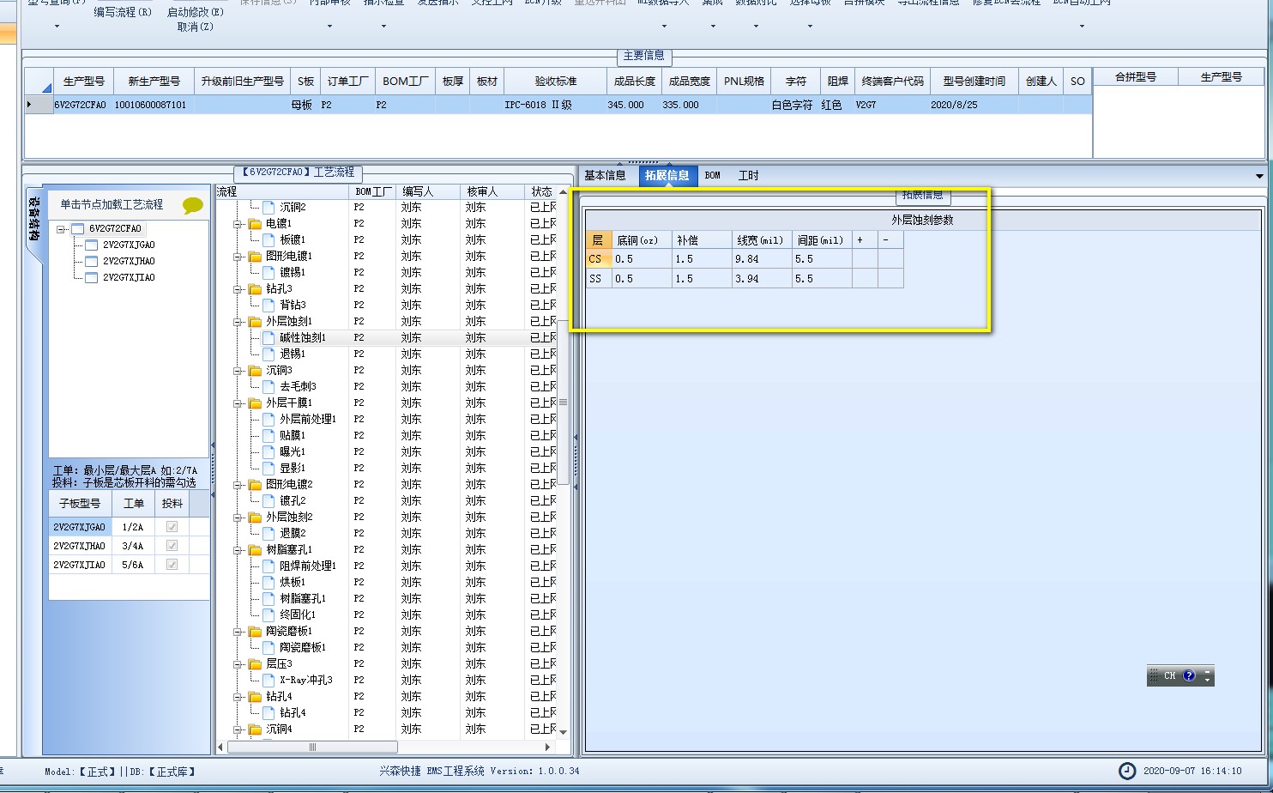Click the document icon of 镀锡1
The image size is (1273, 793).
tap(268, 272)
